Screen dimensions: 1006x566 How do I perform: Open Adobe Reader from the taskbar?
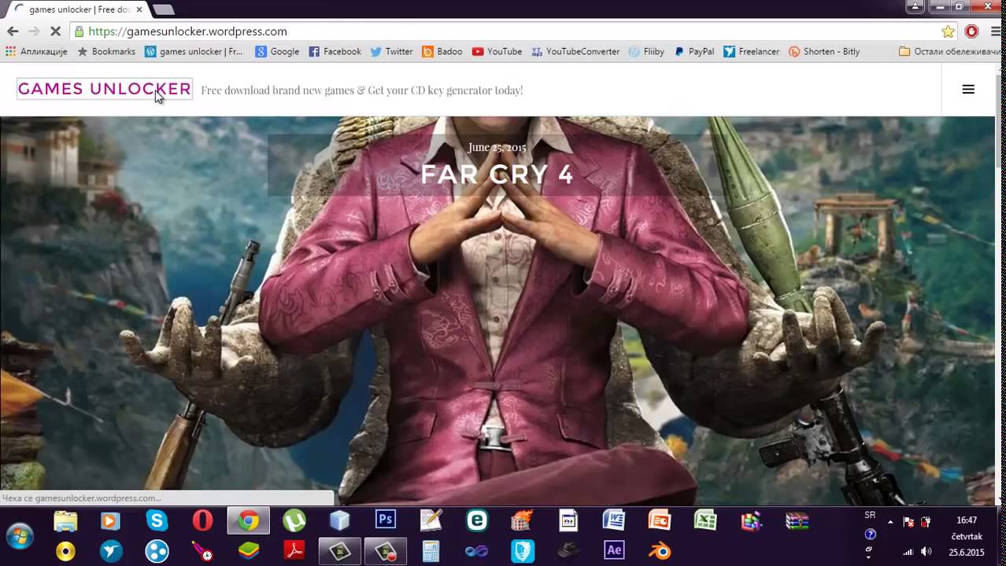coord(294,550)
